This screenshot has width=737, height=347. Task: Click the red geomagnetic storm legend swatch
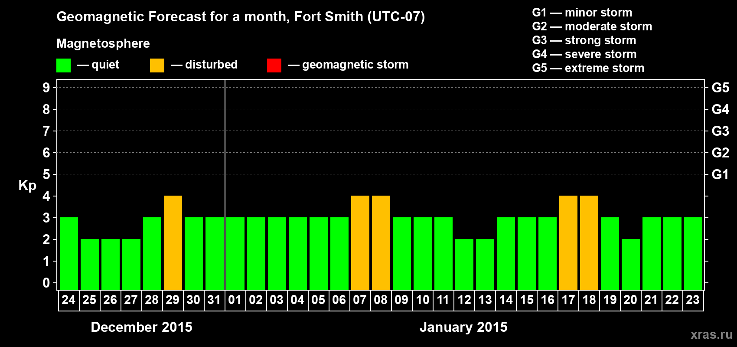point(274,65)
